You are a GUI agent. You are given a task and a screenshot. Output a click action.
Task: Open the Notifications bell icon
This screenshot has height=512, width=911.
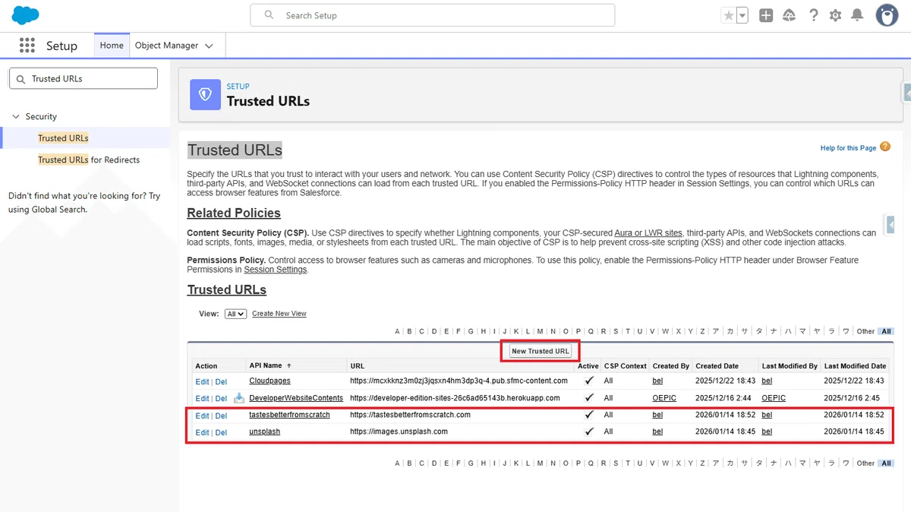pos(858,15)
